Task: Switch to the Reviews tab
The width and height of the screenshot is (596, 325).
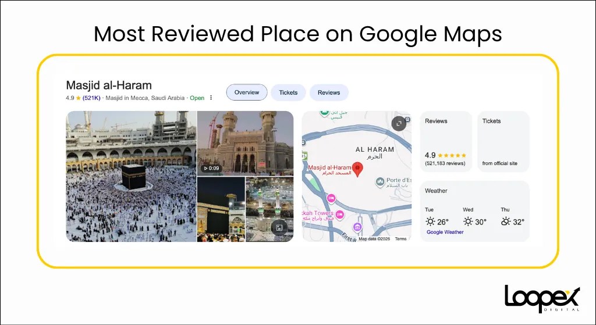Action: pyautogui.click(x=329, y=92)
